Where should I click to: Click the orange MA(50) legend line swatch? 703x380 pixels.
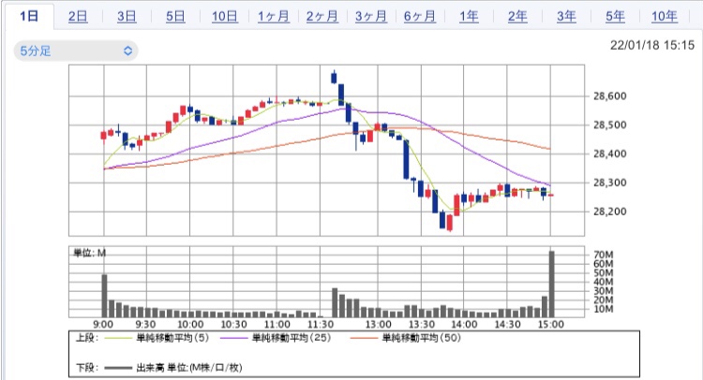(364, 339)
